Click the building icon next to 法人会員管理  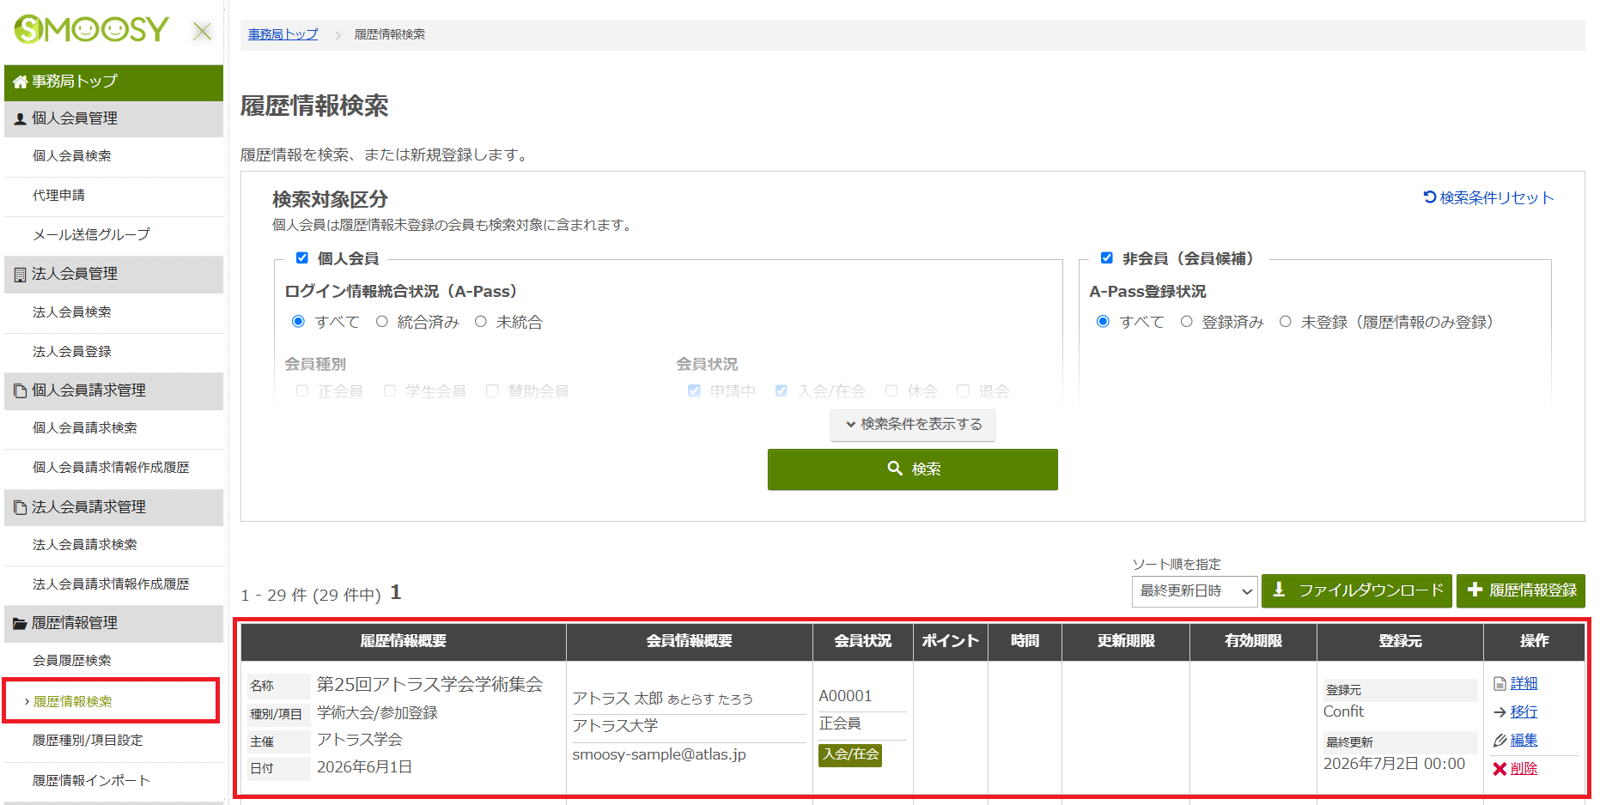pyautogui.click(x=21, y=275)
